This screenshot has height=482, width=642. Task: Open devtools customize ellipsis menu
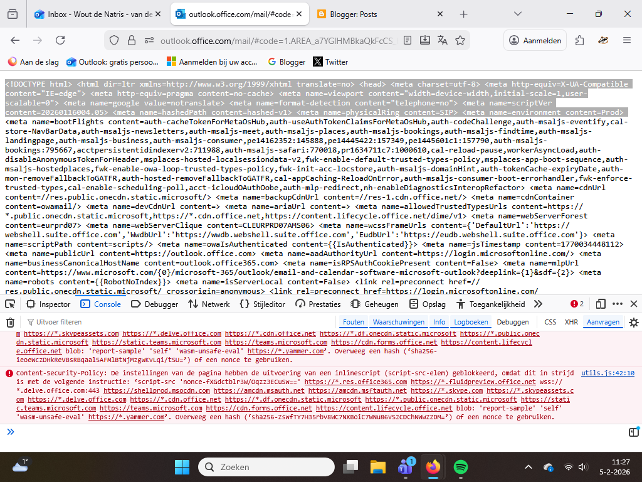[618, 304]
